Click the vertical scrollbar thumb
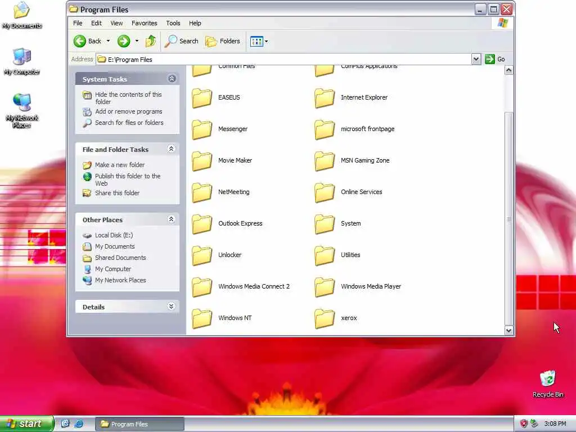Viewport: 576px width, 432px height. pos(508,219)
